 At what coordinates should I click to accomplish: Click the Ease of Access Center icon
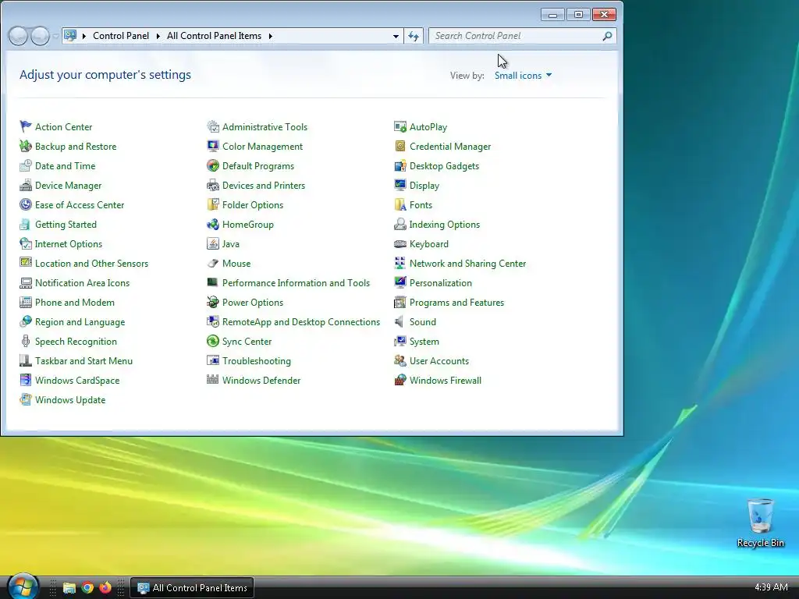pos(26,205)
